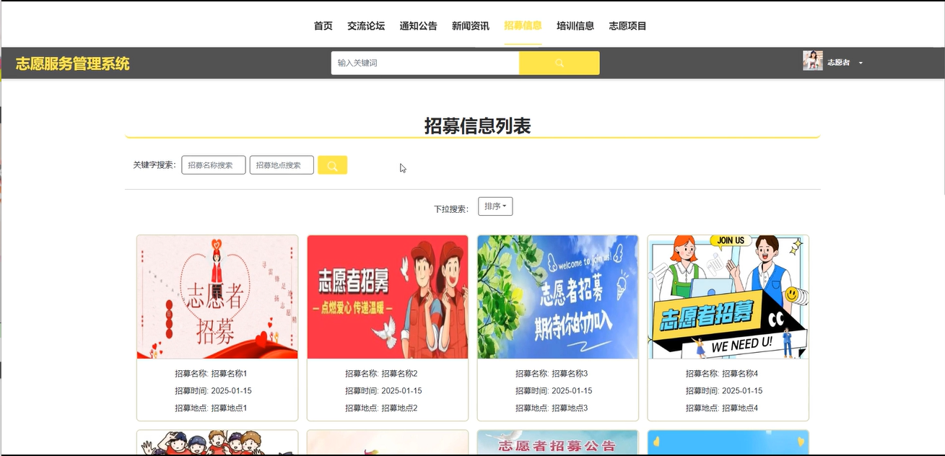Open the 交流论坛 navigation tab
The height and width of the screenshot is (456, 945).
click(x=366, y=26)
